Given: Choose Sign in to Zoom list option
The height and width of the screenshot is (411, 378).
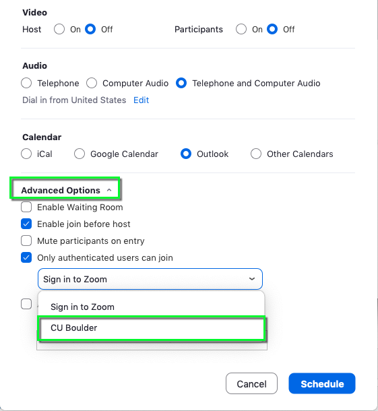Looking at the screenshot, I should click(x=151, y=307).
